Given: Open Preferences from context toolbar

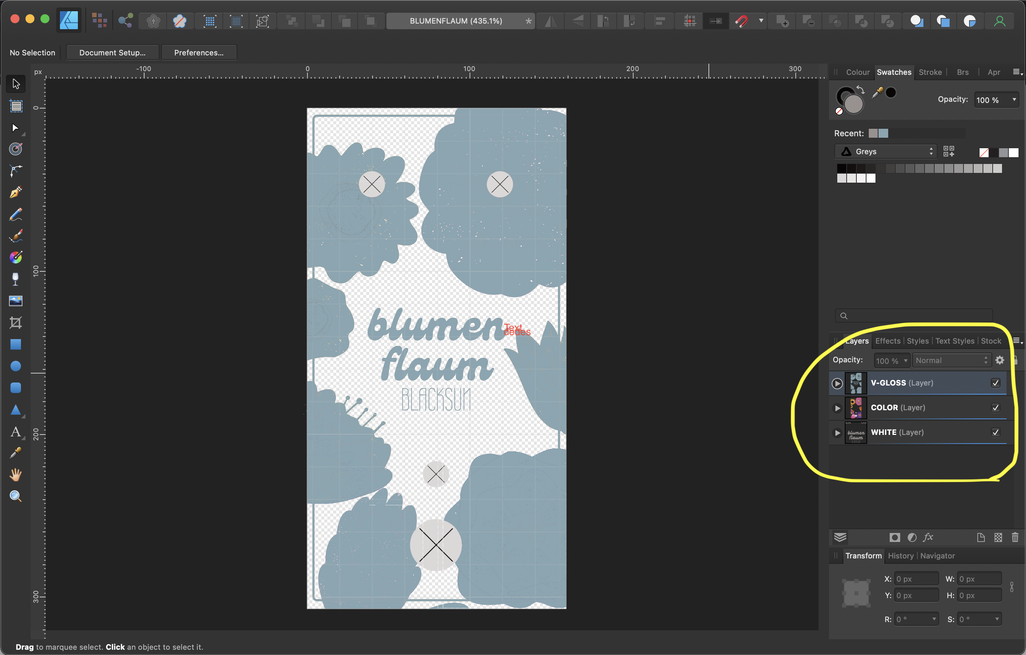Looking at the screenshot, I should pos(198,52).
